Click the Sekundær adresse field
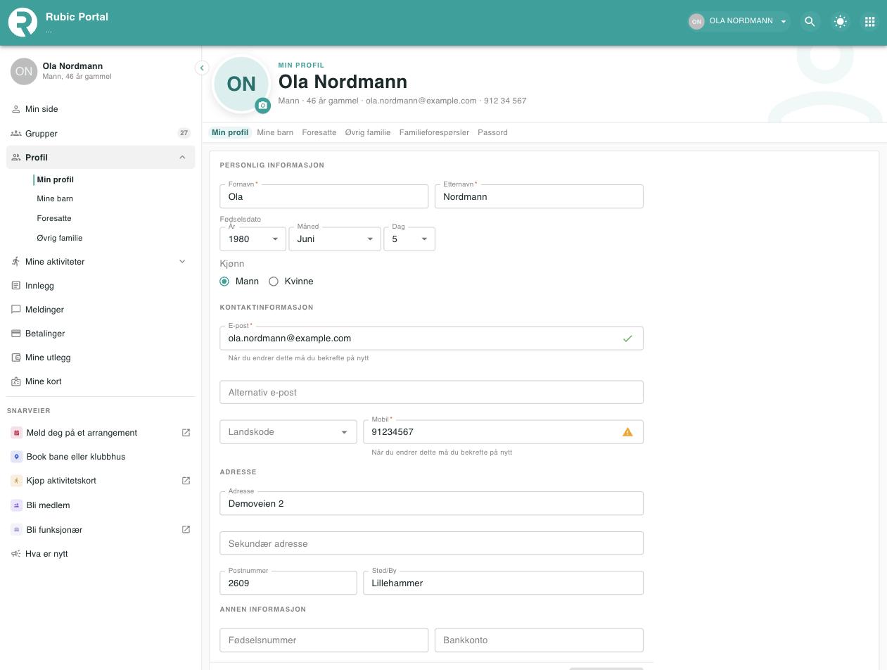This screenshot has height=670, width=887. click(x=431, y=543)
